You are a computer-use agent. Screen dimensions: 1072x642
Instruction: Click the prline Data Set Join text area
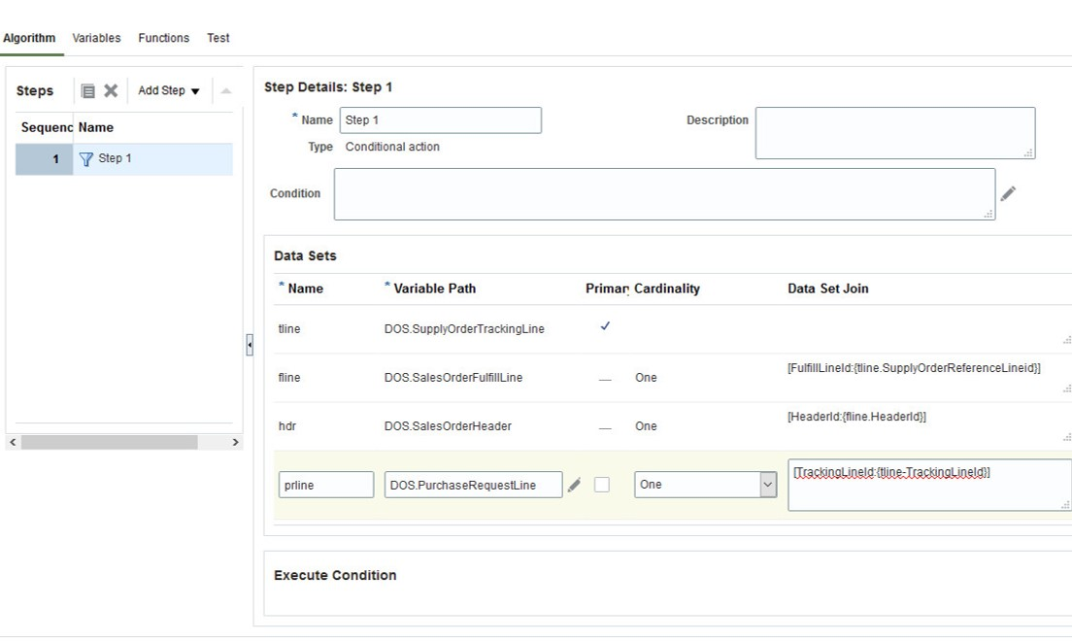(x=930, y=485)
